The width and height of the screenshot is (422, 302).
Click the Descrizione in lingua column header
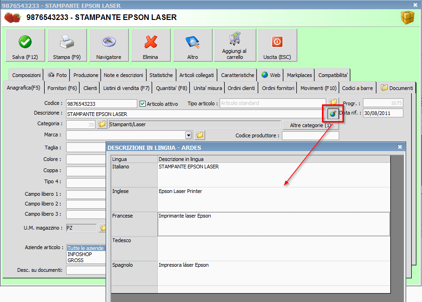pos(274,159)
